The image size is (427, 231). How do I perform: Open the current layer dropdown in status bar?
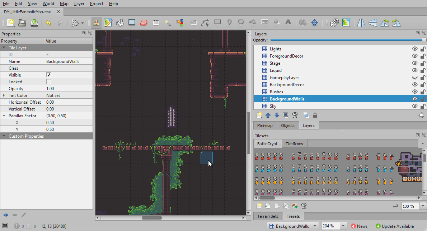[293, 226]
